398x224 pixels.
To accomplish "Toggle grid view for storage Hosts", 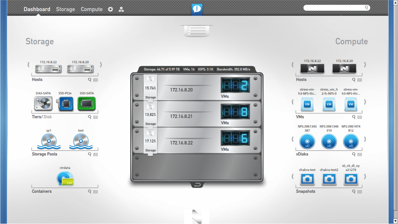I will [95, 80].
